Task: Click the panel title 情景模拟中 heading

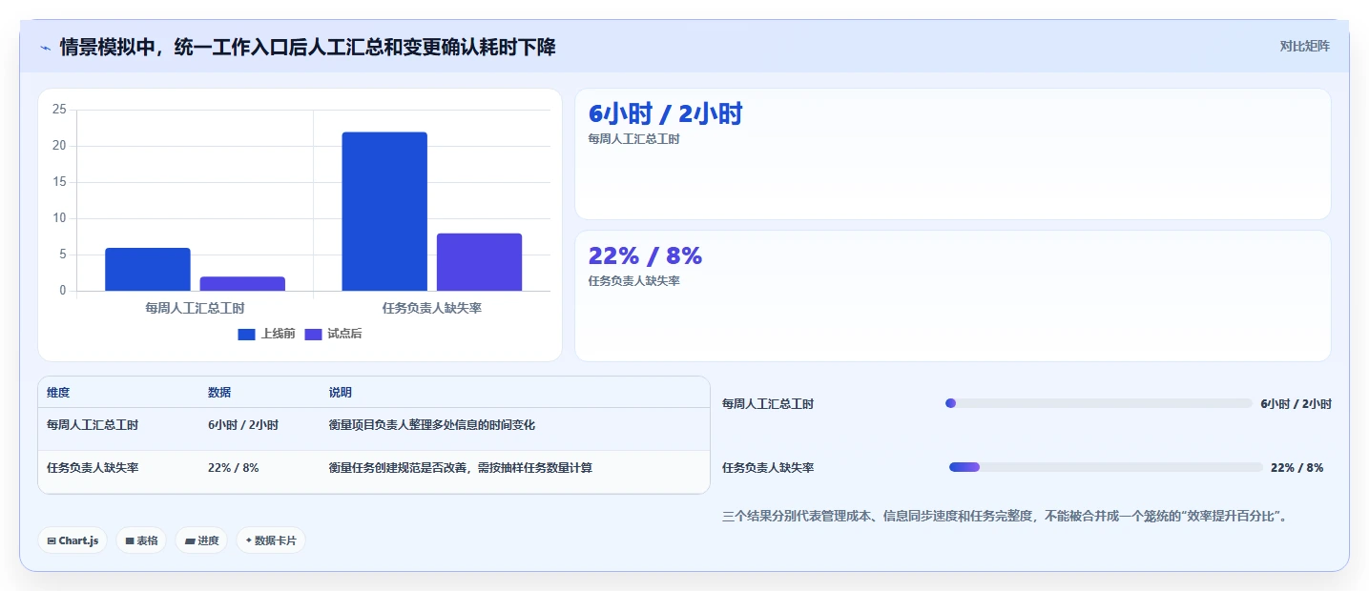Action: (x=307, y=47)
